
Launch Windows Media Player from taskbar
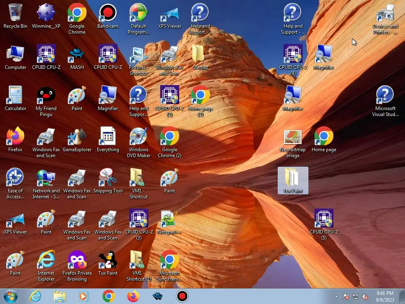coord(84,296)
